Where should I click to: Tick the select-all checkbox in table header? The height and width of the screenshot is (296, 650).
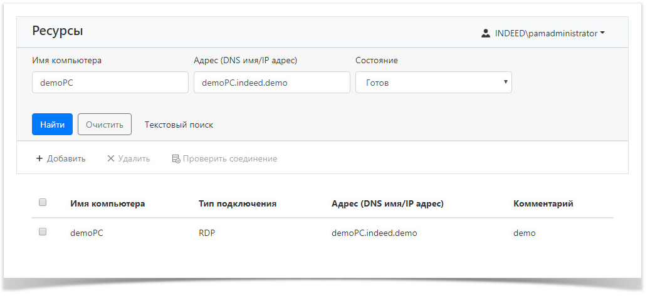(43, 202)
